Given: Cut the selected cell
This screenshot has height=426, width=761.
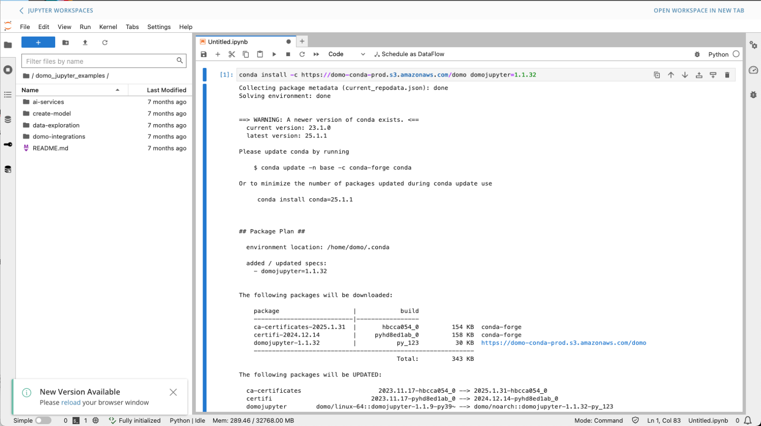Looking at the screenshot, I should tap(232, 54).
